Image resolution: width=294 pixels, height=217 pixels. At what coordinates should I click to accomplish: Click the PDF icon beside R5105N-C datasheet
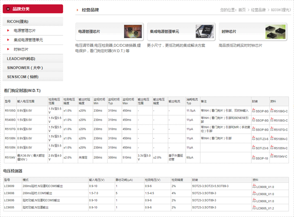tap(272, 147)
